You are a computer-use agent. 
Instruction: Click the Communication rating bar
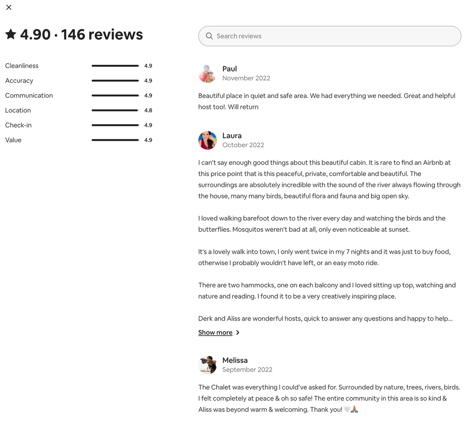click(x=115, y=96)
